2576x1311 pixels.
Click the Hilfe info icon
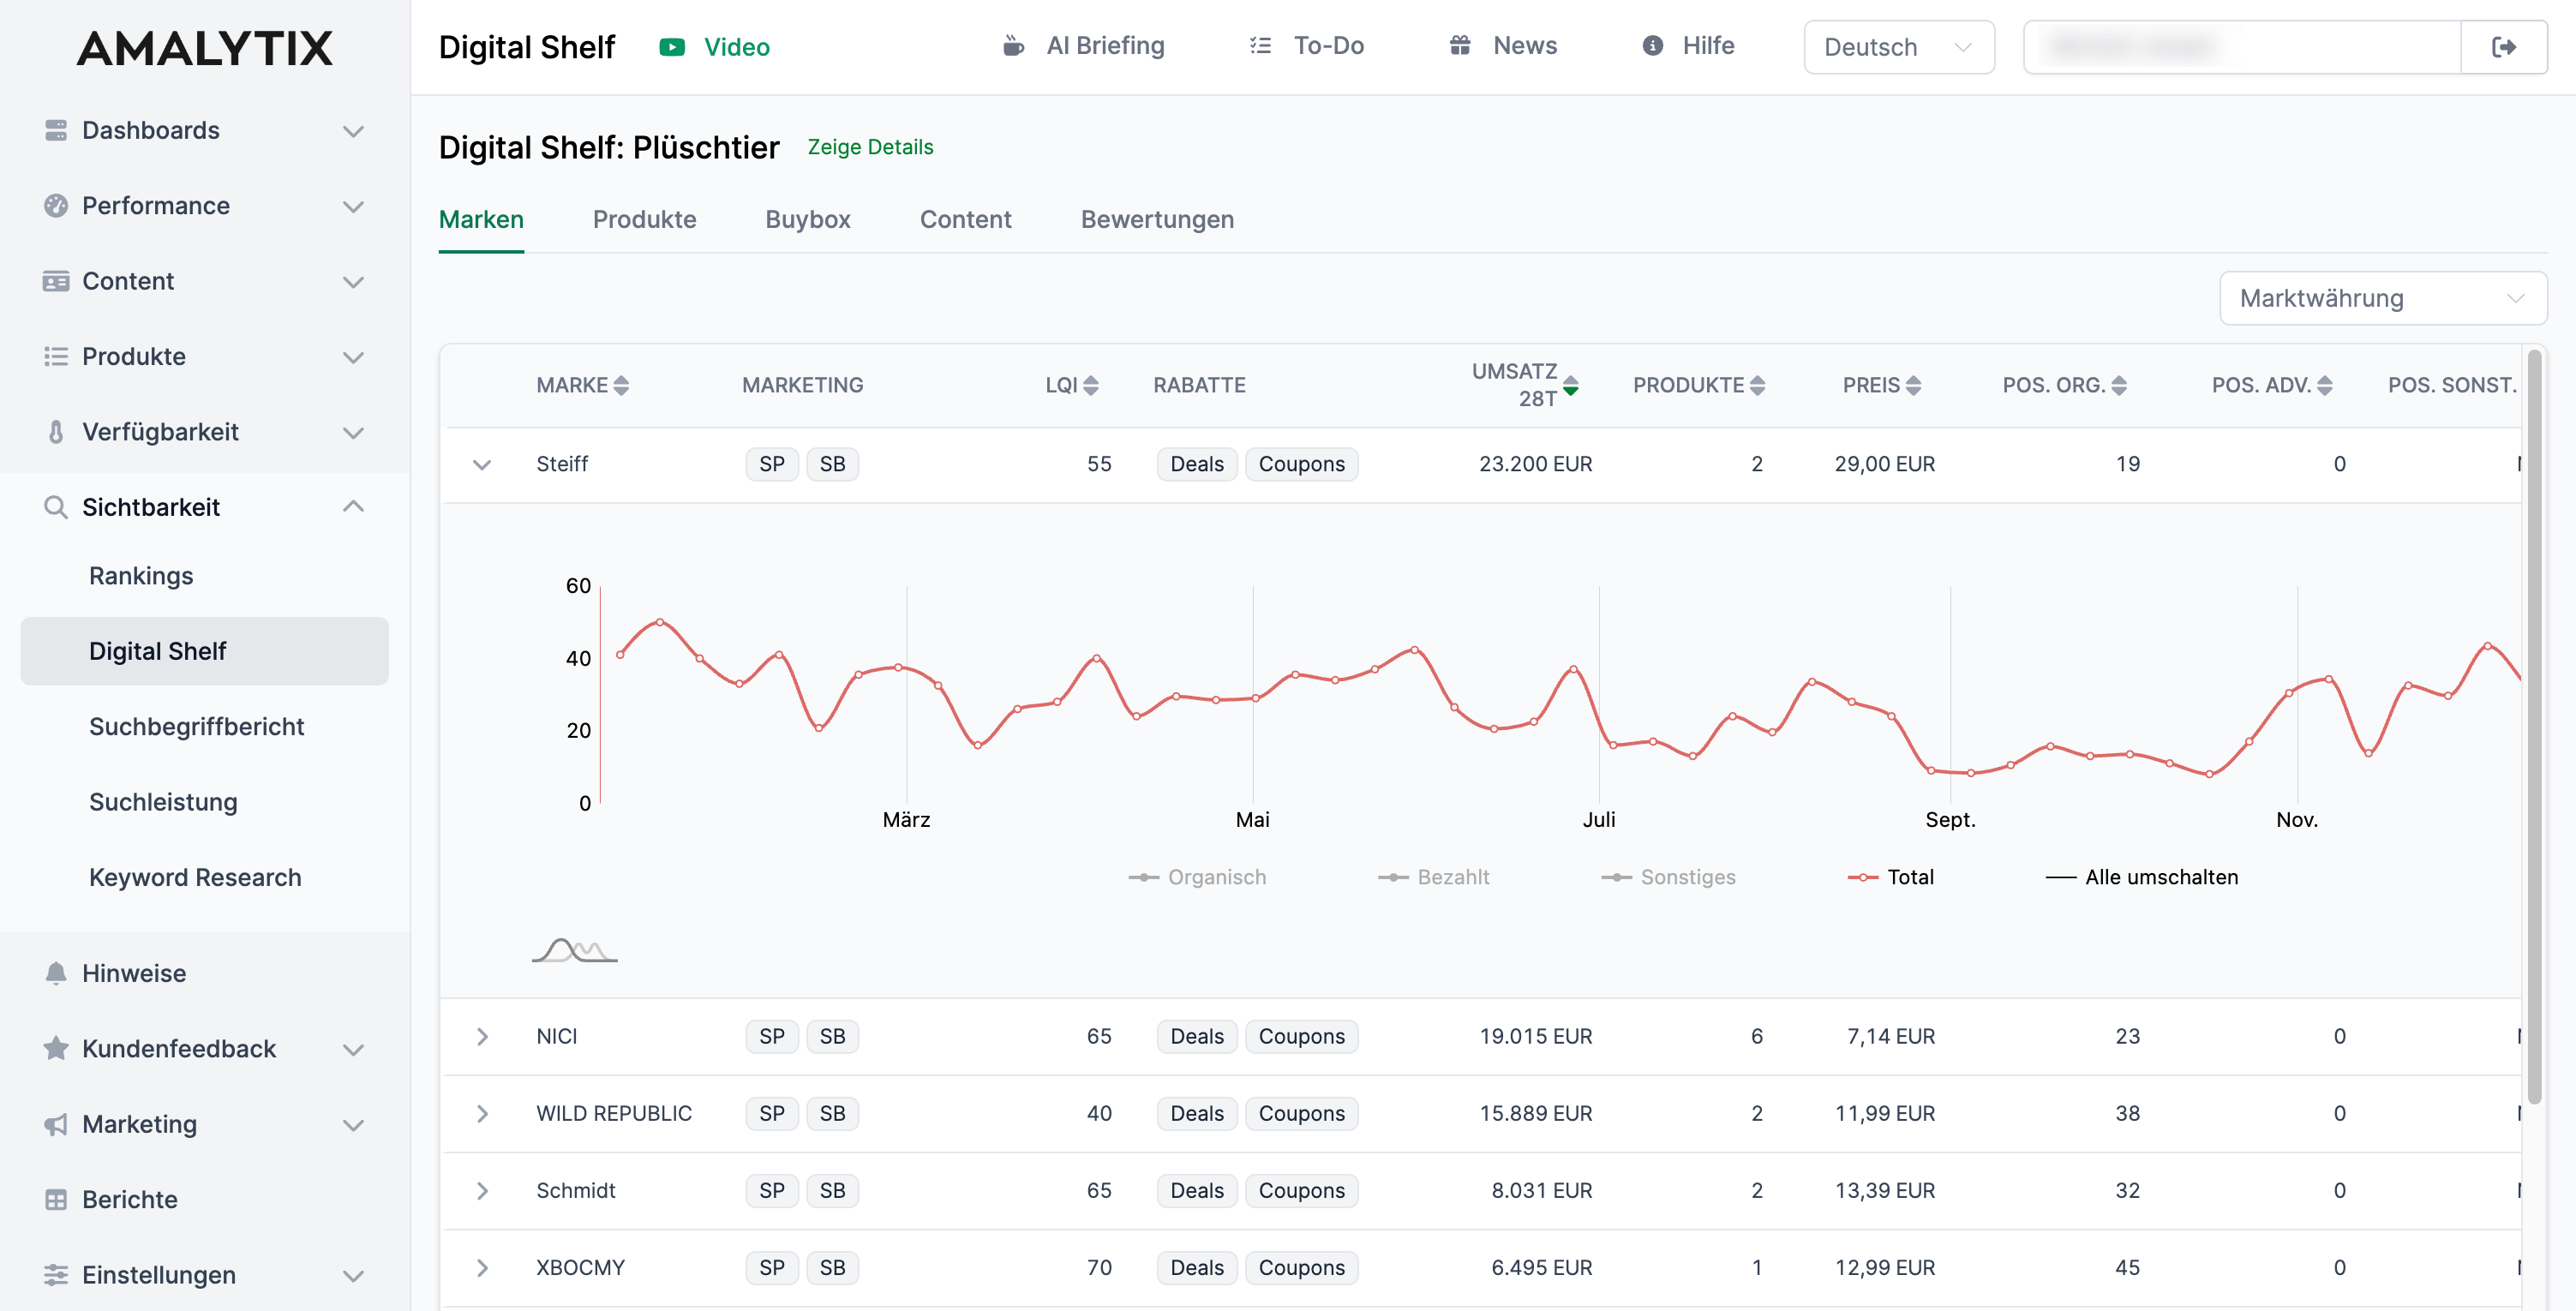pyautogui.click(x=1653, y=46)
